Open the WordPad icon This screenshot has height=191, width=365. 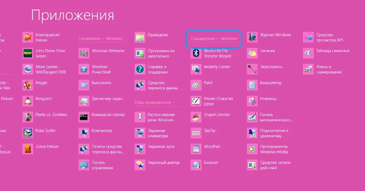coord(196,149)
